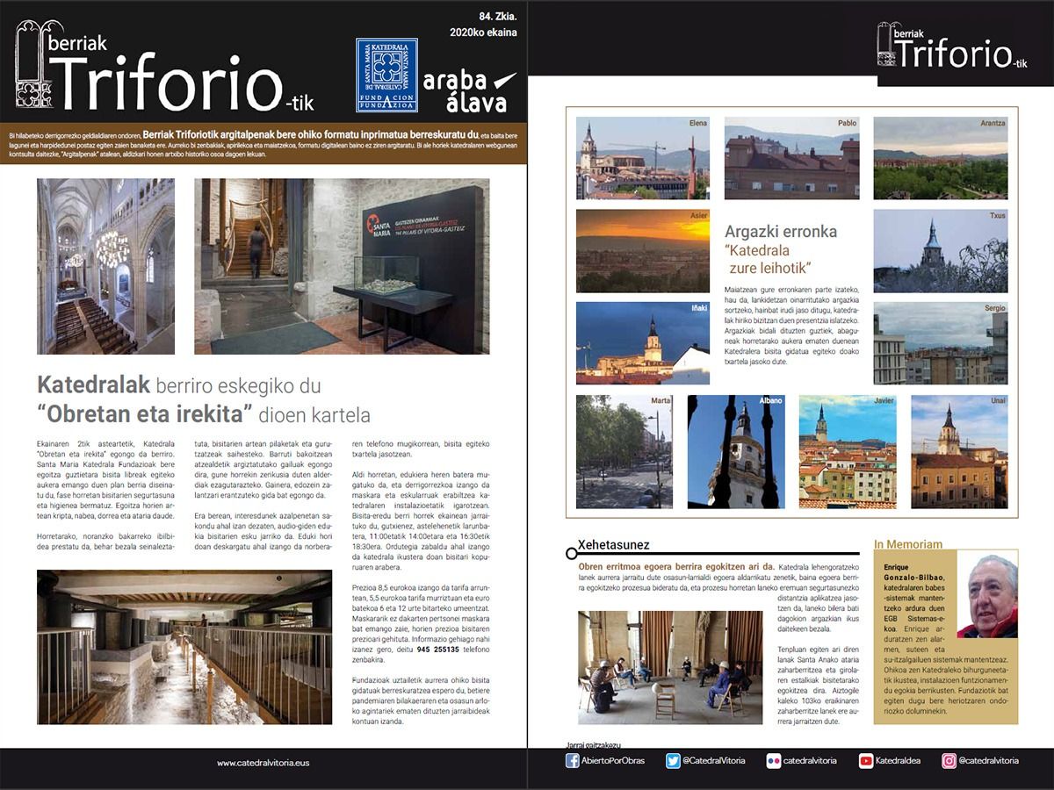Select Iñaki's blue-sky tower photo

(643, 343)
